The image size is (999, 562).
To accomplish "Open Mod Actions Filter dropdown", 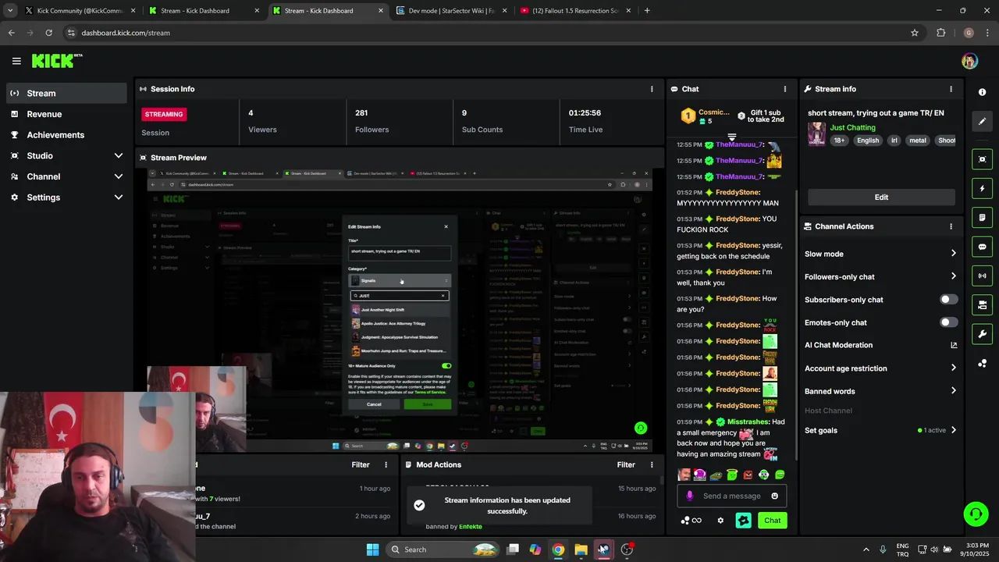I will coord(626,464).
